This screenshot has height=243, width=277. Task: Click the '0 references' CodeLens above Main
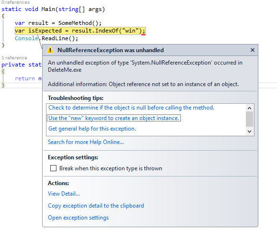tap(15, 2)
